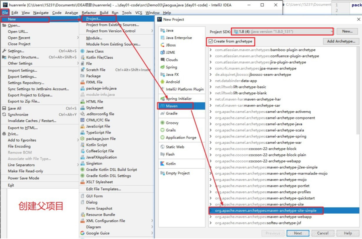Image resolution: width=362 pixels, height=239 pixels.
Task: Select the Clouds project type icon
Action: (162, 60)
